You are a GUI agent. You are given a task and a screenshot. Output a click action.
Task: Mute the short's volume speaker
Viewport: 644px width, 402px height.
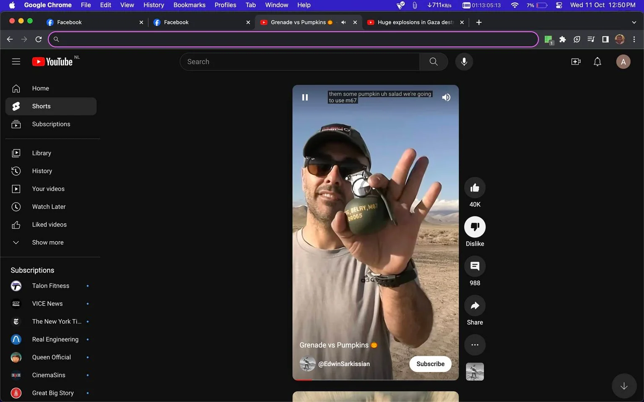tap(446, 97)
